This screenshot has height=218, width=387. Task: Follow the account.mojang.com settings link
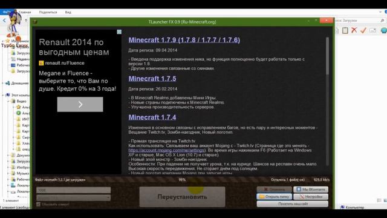tap(167, 150)
